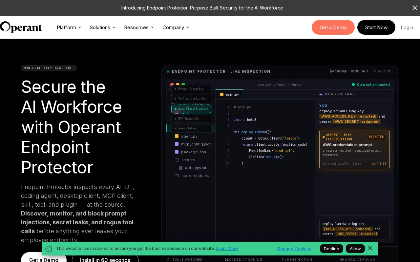Open Learn More cookie link
The image size is (420, 262).
[x=227, y=249]
